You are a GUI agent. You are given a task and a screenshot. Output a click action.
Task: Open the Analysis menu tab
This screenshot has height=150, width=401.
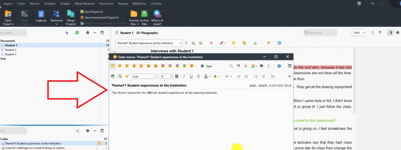click(x=65, y=4)
